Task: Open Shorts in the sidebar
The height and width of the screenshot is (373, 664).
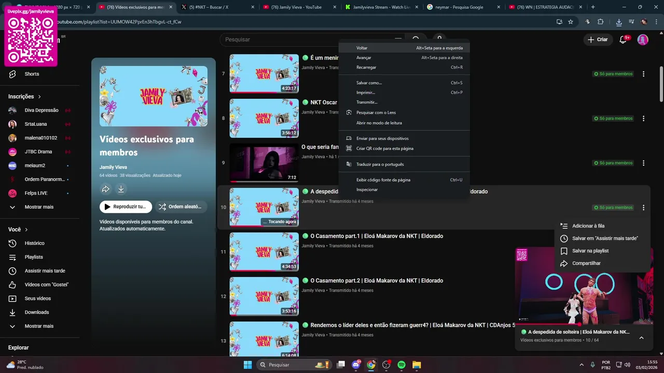Action: point(32,74)
